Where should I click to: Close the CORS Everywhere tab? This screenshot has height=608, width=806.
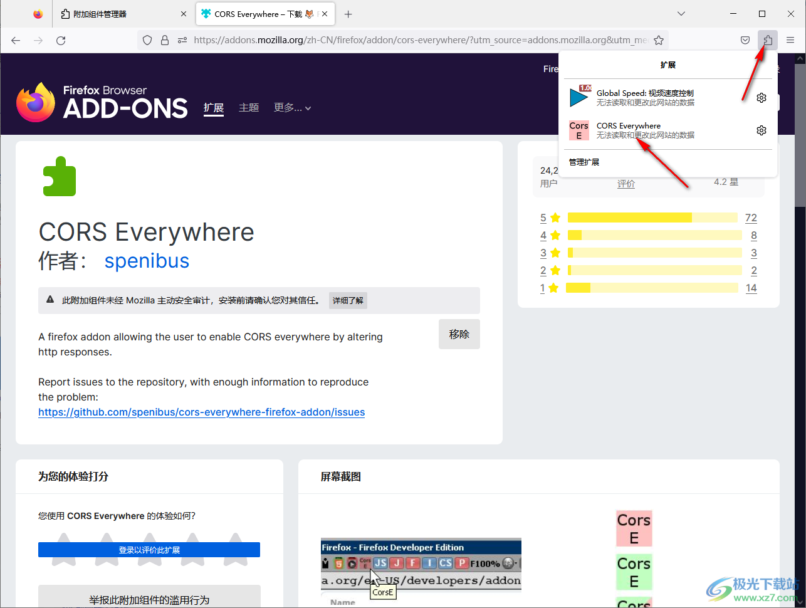coord(326,14)
